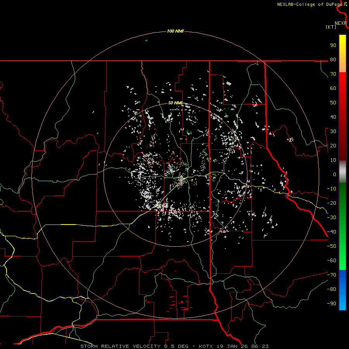The height and width of the screenshot is (349, 349).
Task: Click the -80 value on the velocity scale
Action: (x=332, y=289)
